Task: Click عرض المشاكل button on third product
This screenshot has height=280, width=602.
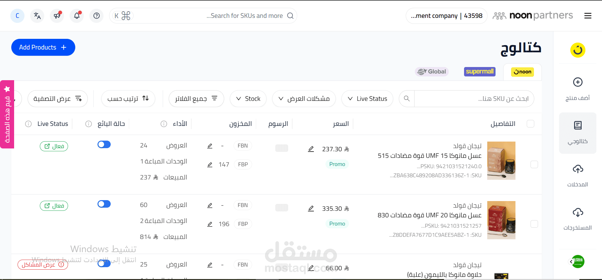Action: point(43,264)
